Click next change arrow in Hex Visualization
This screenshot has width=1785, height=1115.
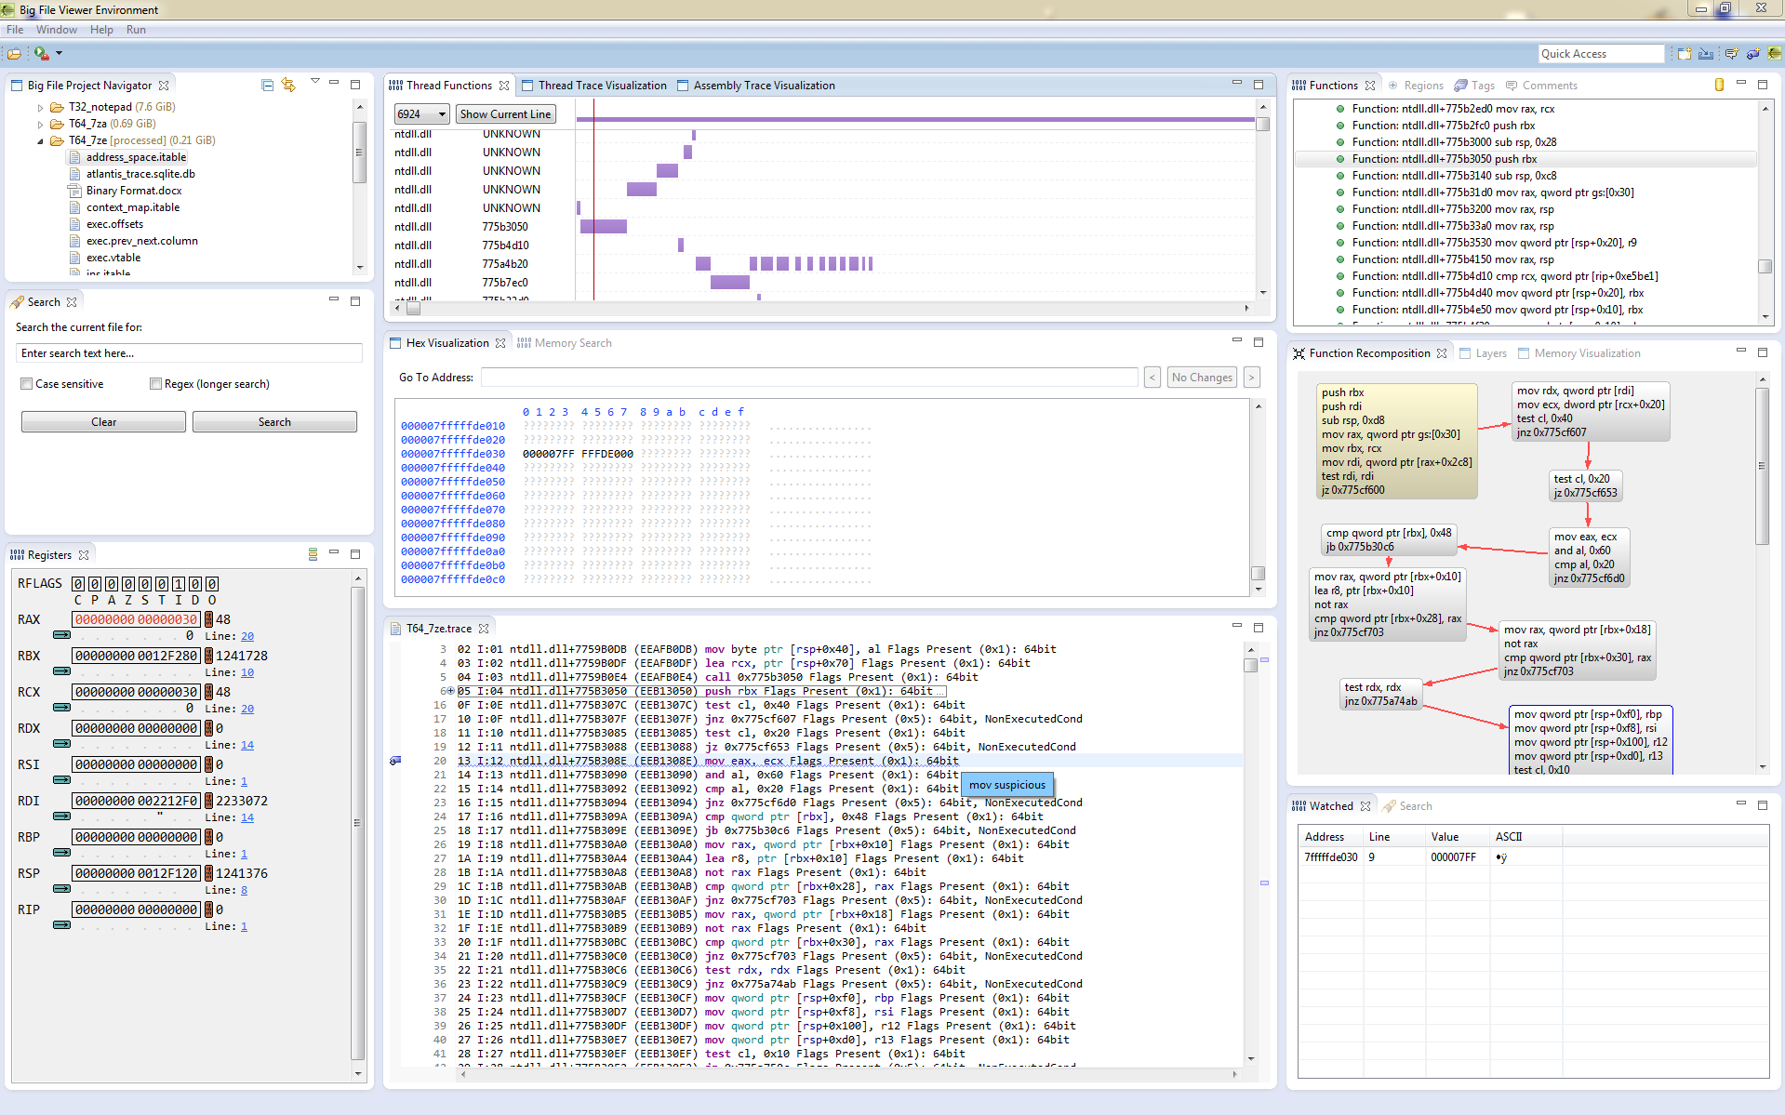click(x=1252, y=377)
